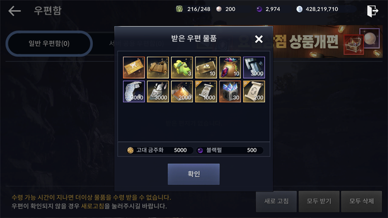Choose the silver ingot 3000 item
This screenshot has width=388, height=218.
pyautogui.click(x=254, y=67)
